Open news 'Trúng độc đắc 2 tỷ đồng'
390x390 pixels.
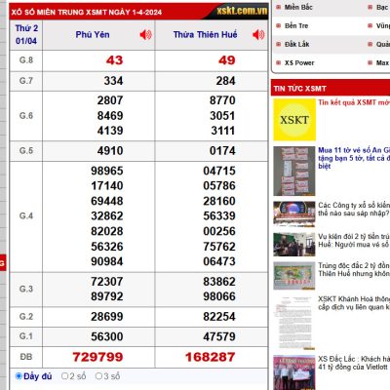coord(354,270)
